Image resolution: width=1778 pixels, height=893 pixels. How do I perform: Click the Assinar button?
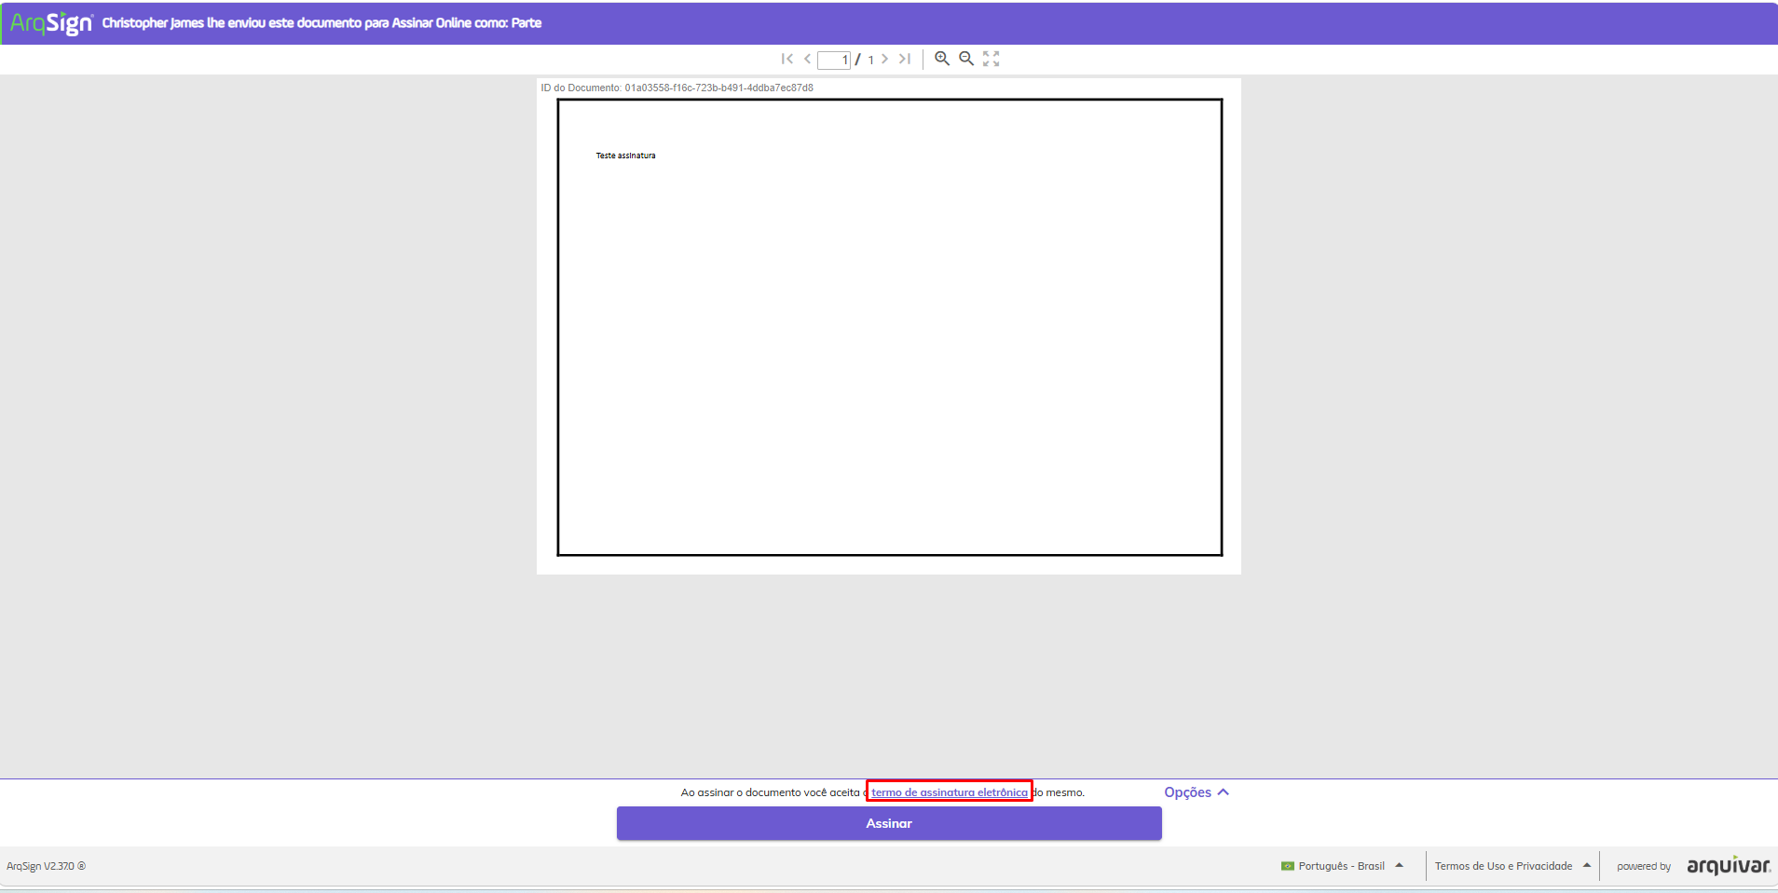[x=889, y=823]
